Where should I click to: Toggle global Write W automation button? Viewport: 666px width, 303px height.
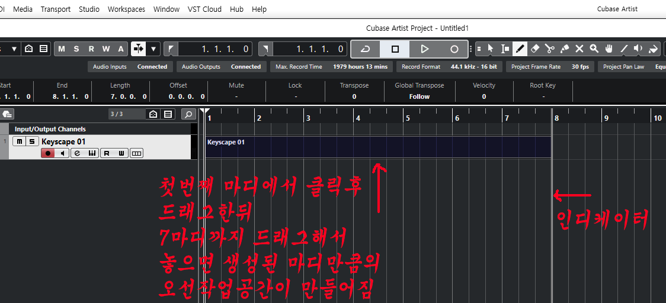(105, 49)
